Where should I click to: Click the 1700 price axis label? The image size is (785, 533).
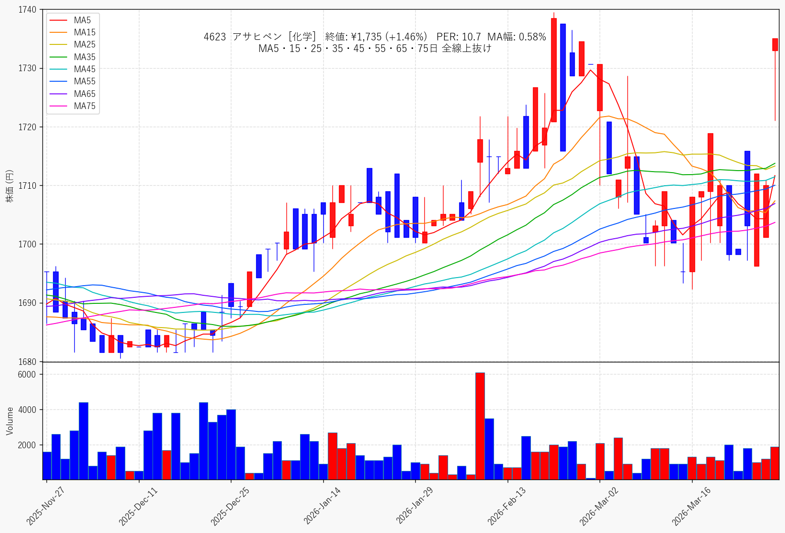[x=28, y=244]
